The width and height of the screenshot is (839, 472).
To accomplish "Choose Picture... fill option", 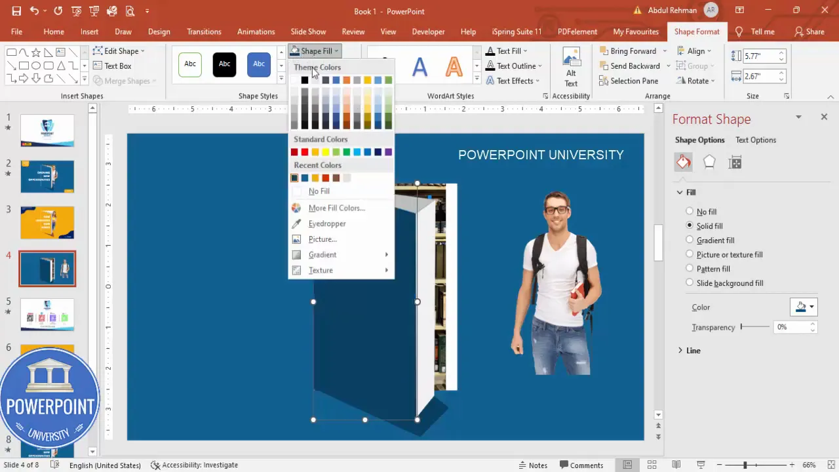I will [x=341, y=239].
